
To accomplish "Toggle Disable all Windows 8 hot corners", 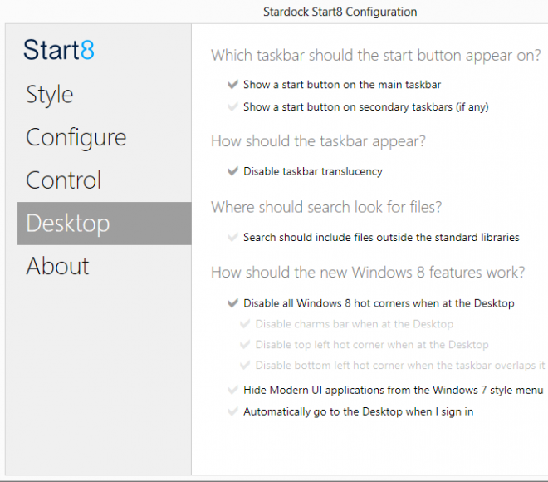I will tap(232, 303).
